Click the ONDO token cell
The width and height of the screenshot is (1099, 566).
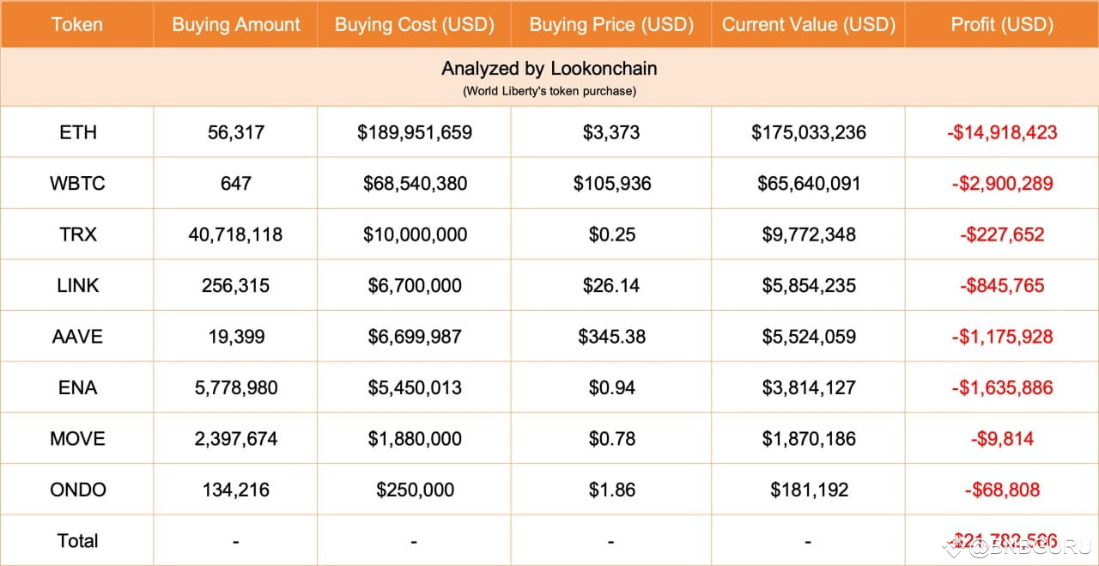77,490
